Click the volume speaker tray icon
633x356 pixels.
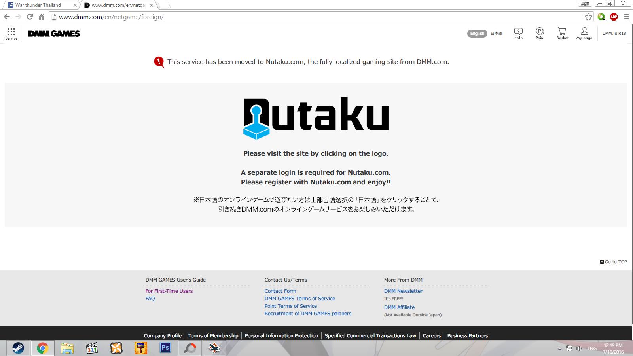(579, 348)
